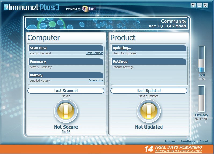Click the Not Secure warning icon
The image size is (214, 154).
[66, 111]
